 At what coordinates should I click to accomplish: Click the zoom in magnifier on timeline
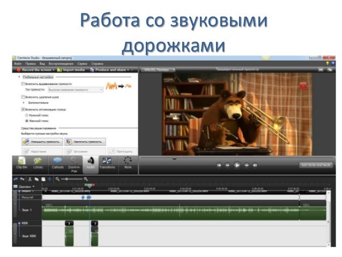tap(86, 179)
